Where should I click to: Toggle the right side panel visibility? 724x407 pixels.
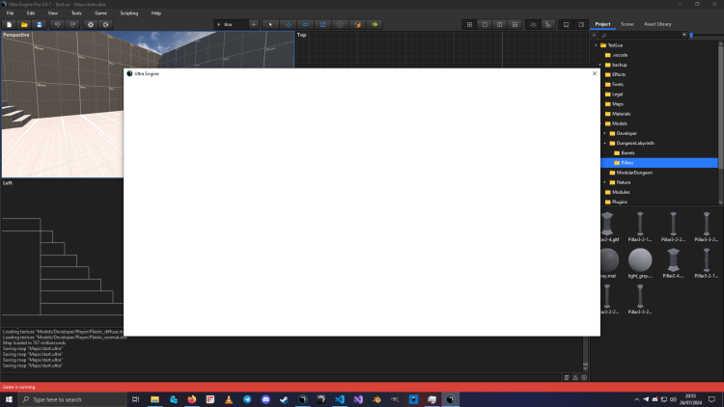pyautogui.click(x=581, y=24)
